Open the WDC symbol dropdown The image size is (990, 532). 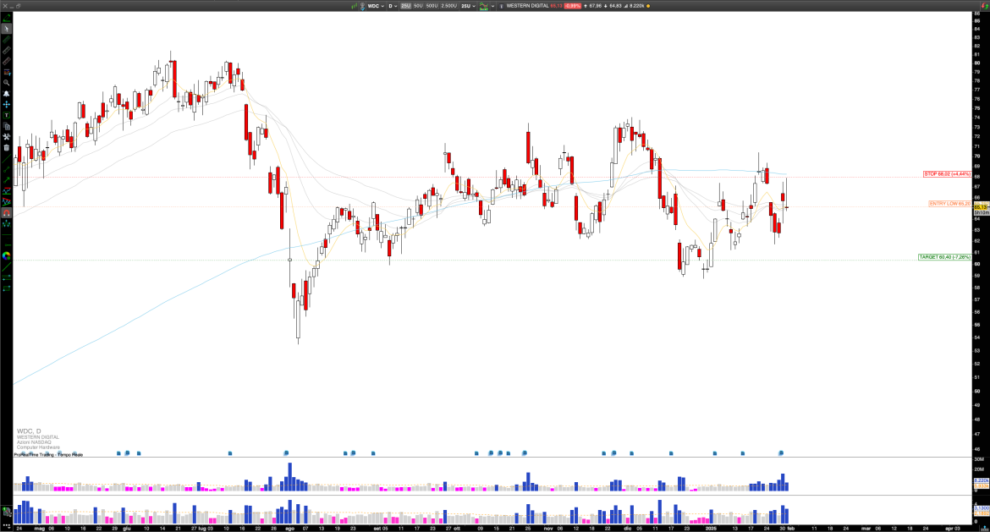(375, 6)
